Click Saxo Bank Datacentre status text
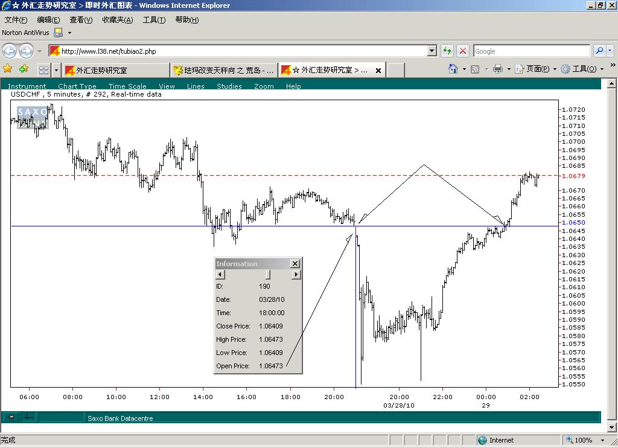618x448 pixels. click(x=120, y=418)
